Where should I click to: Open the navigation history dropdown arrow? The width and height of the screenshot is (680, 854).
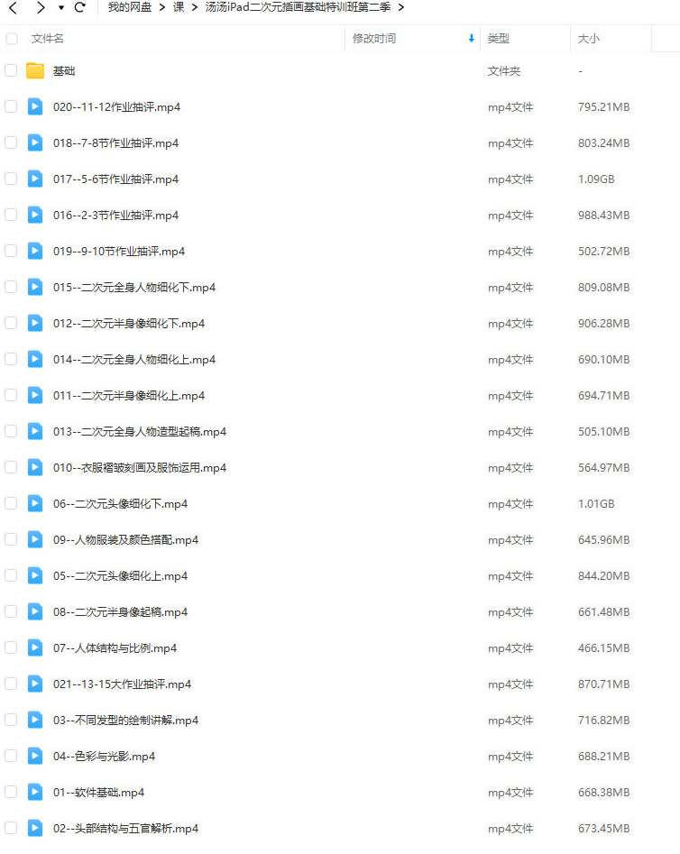click(x=61, y=7)
